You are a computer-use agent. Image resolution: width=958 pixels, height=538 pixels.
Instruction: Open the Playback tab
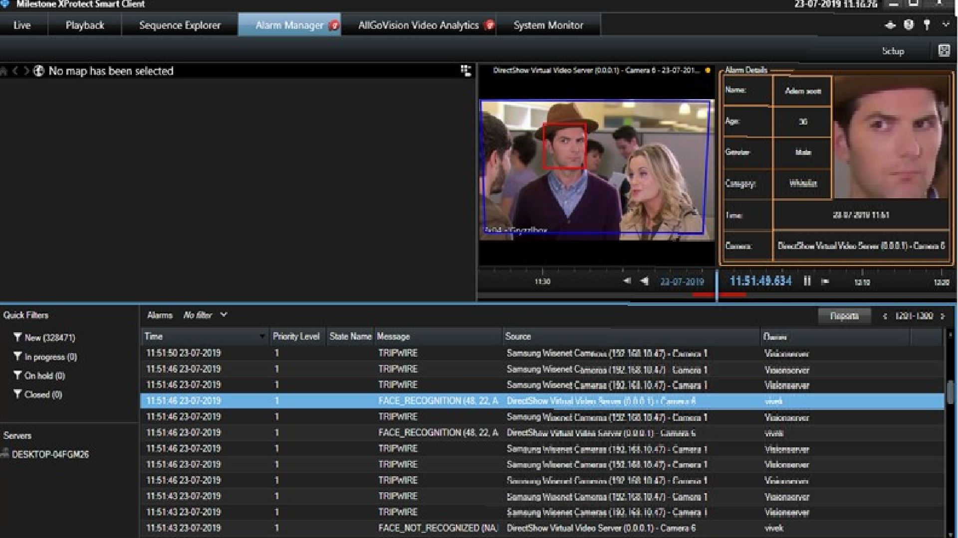(x=85, y=25)
